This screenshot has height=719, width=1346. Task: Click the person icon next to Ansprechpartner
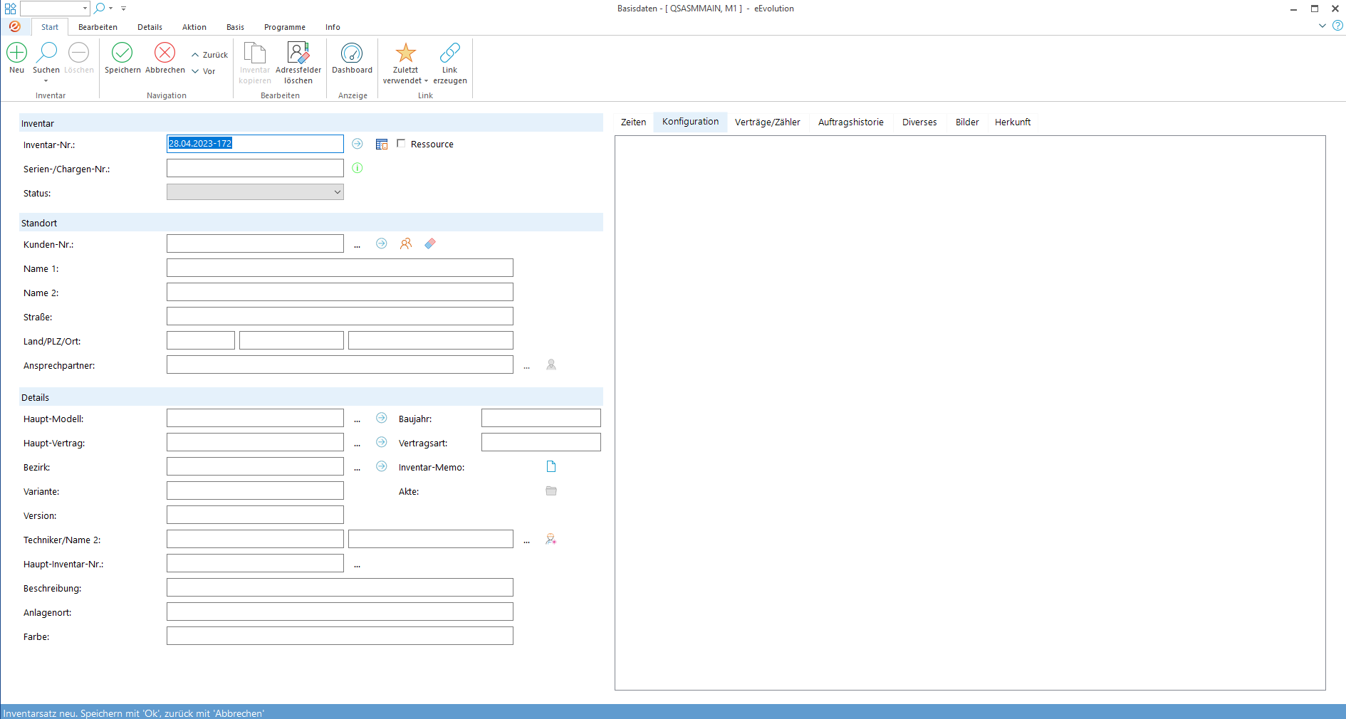[551, 364]
